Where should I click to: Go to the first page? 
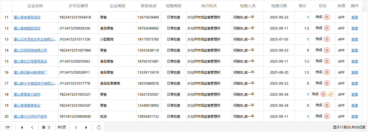coord(22,127)
